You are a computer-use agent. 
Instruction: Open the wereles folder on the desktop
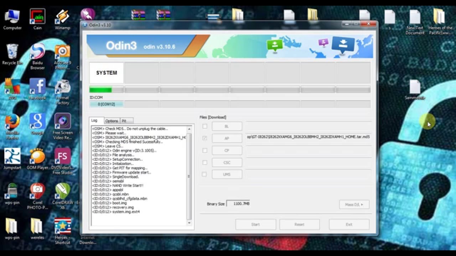(37, 229)
